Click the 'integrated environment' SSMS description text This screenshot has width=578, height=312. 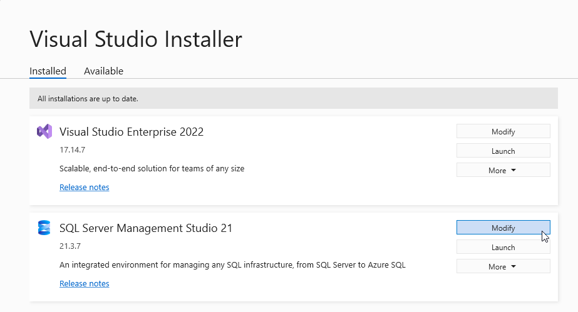[x=232, y=265]
